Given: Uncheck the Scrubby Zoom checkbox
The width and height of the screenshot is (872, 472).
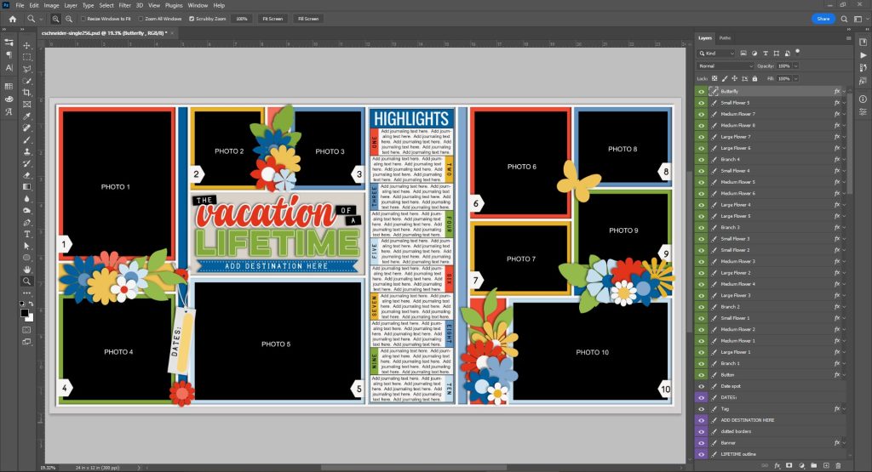Looking at the screenshot, I should [192, 18].
